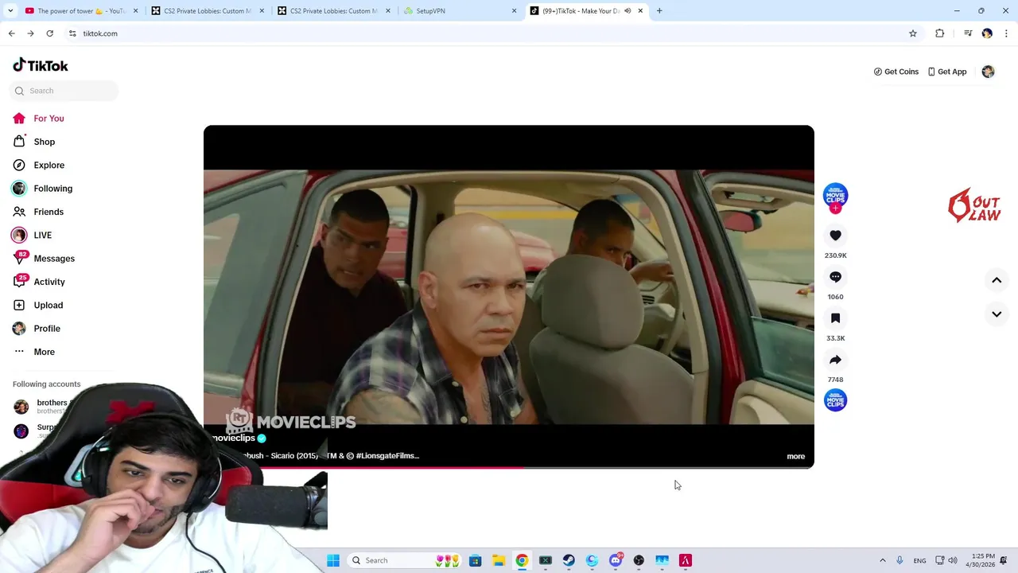1018x573 pixels.
Task: Bookmark the video to favorites
Action: click(835, 318)
